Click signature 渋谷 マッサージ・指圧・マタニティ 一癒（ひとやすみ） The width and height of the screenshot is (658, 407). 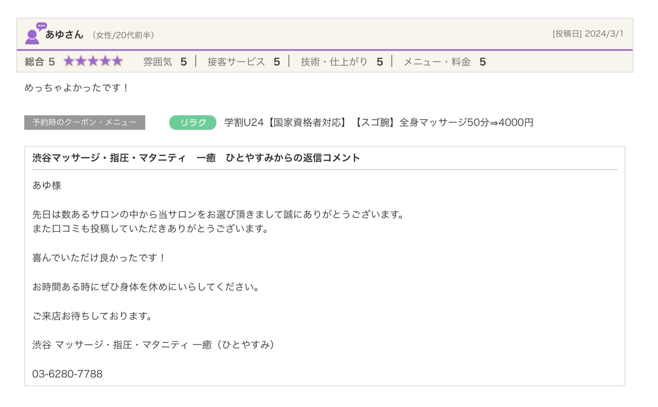point(154,345)
